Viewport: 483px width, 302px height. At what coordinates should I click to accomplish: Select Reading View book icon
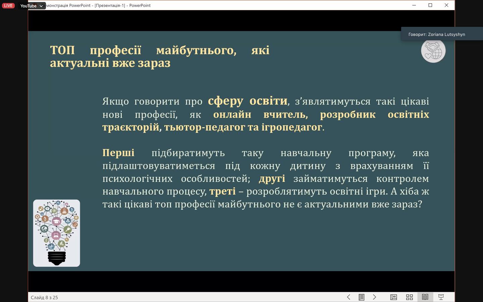coord(425,297)
